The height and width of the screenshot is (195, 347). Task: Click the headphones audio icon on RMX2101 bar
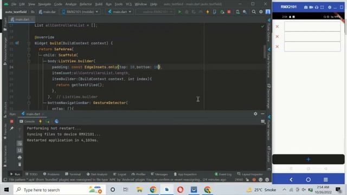tap(317, 7)
